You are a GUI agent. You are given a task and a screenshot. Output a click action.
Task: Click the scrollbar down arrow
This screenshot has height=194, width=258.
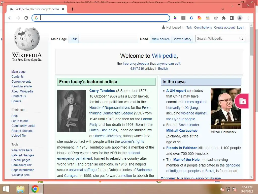tap(251, 177)
